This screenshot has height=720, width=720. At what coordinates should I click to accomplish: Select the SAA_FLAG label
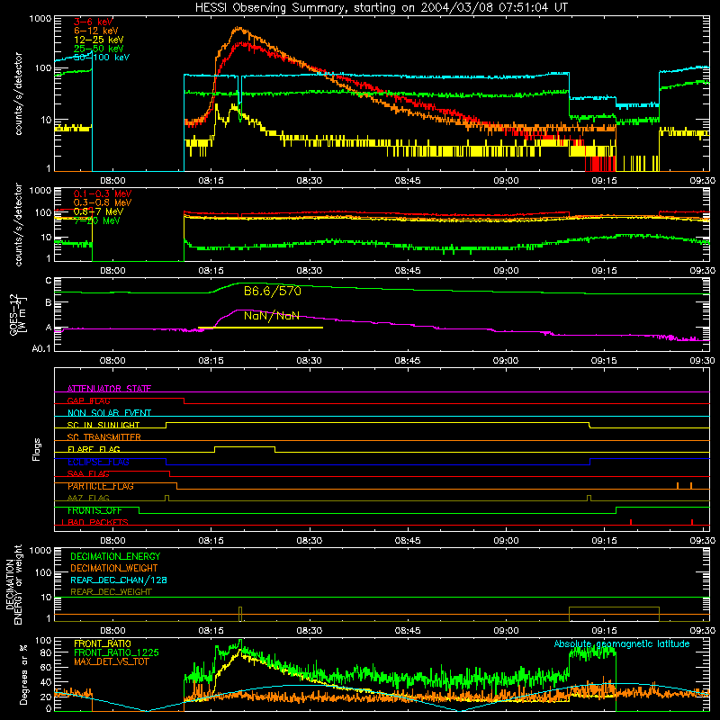[88, 474]
